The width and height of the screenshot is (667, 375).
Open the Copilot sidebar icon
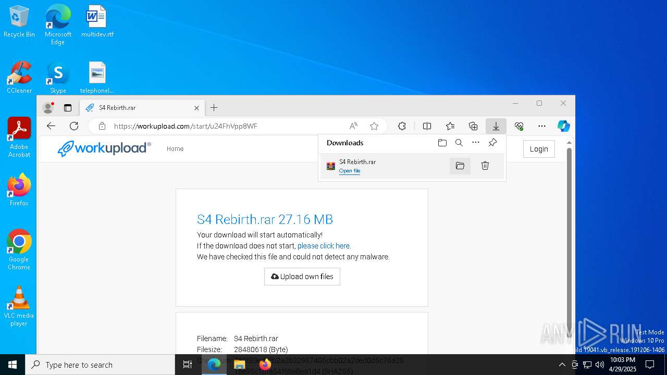coord(563,126)
